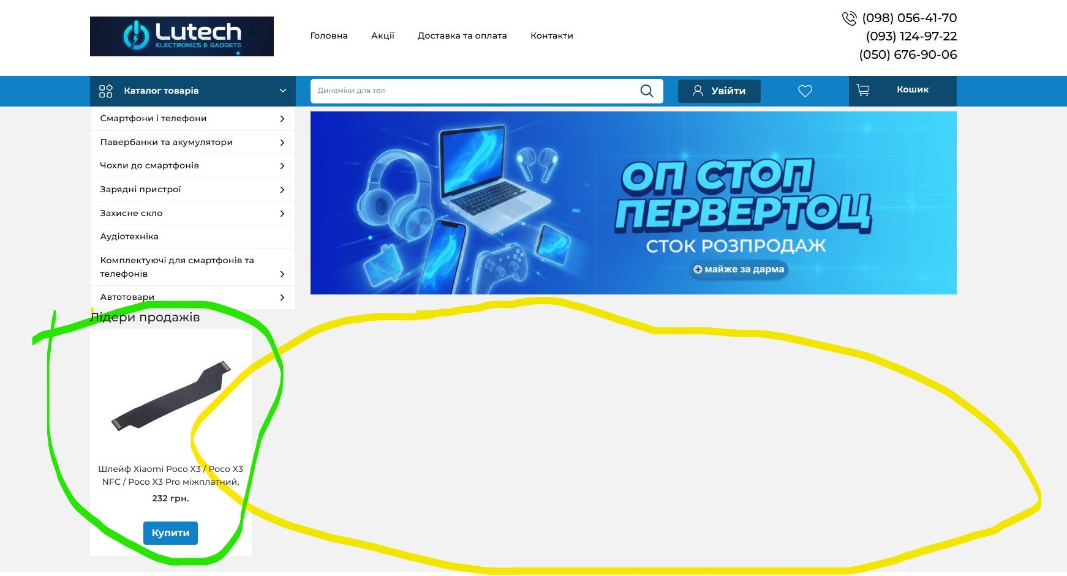The height and width of the screenshot is (576, 1067).
Task: Click the shopping cart icon
Action: [x=863, y=91]
